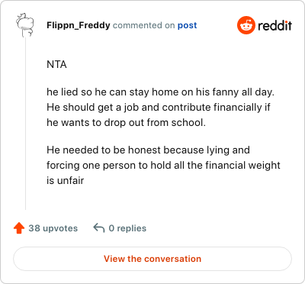This screenshot has width=305, height=284.
Task: Click the orange Reddit Snoo logo
Action: [246, 25]
